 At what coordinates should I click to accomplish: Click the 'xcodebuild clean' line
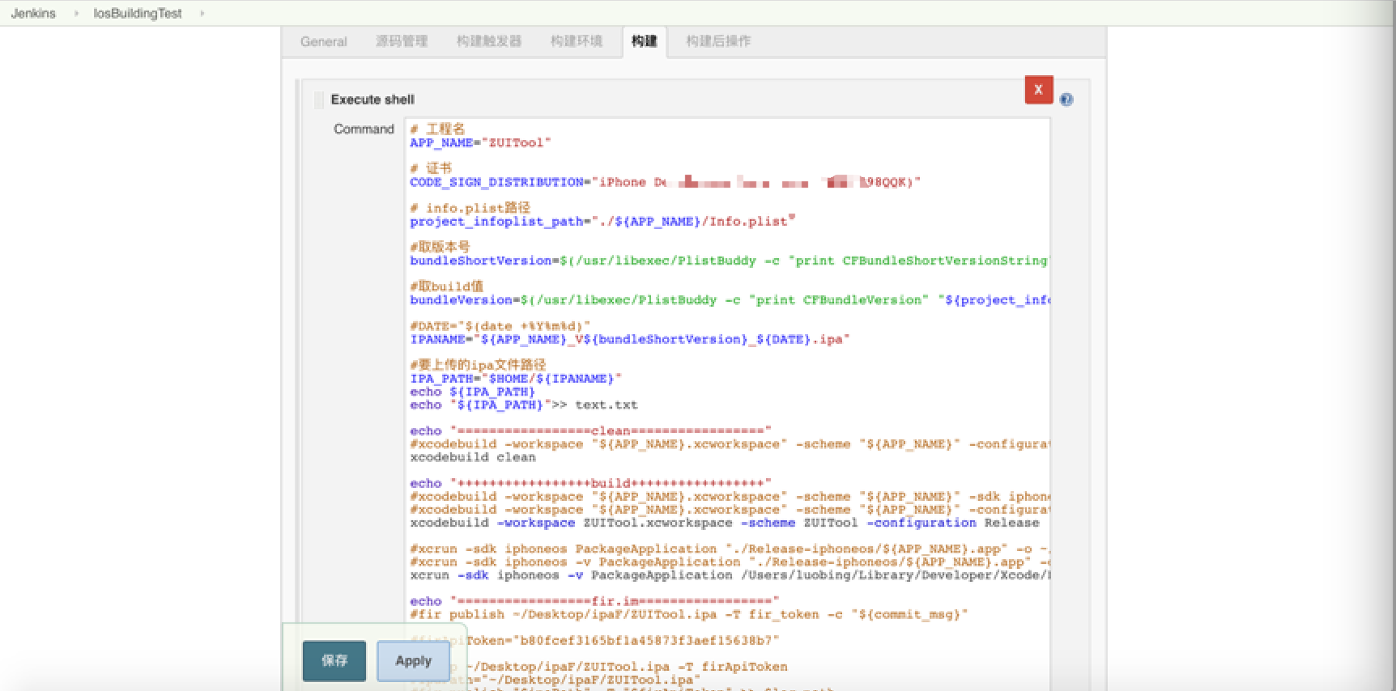pos(473,457)
